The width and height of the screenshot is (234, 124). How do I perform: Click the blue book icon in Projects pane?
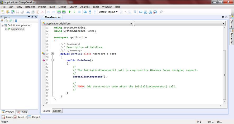[16, 21]
